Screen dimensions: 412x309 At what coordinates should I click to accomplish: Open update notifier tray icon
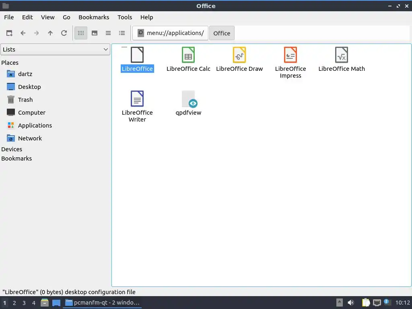[387, 302]
